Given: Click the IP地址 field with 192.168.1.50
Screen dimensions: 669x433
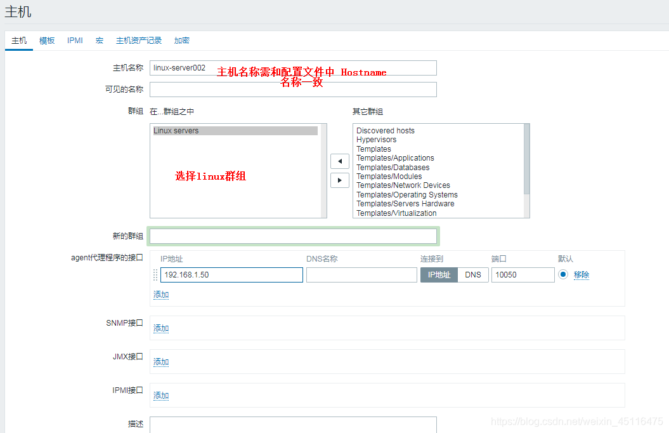Looking at the screenshot, I should [231, 275].
